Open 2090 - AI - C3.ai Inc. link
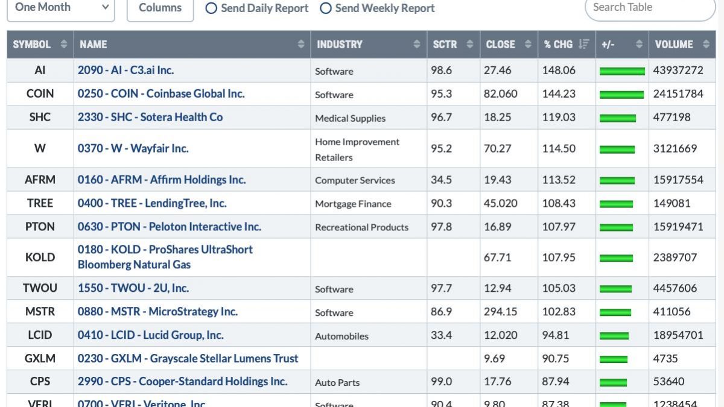 click(x=125, y=70)
